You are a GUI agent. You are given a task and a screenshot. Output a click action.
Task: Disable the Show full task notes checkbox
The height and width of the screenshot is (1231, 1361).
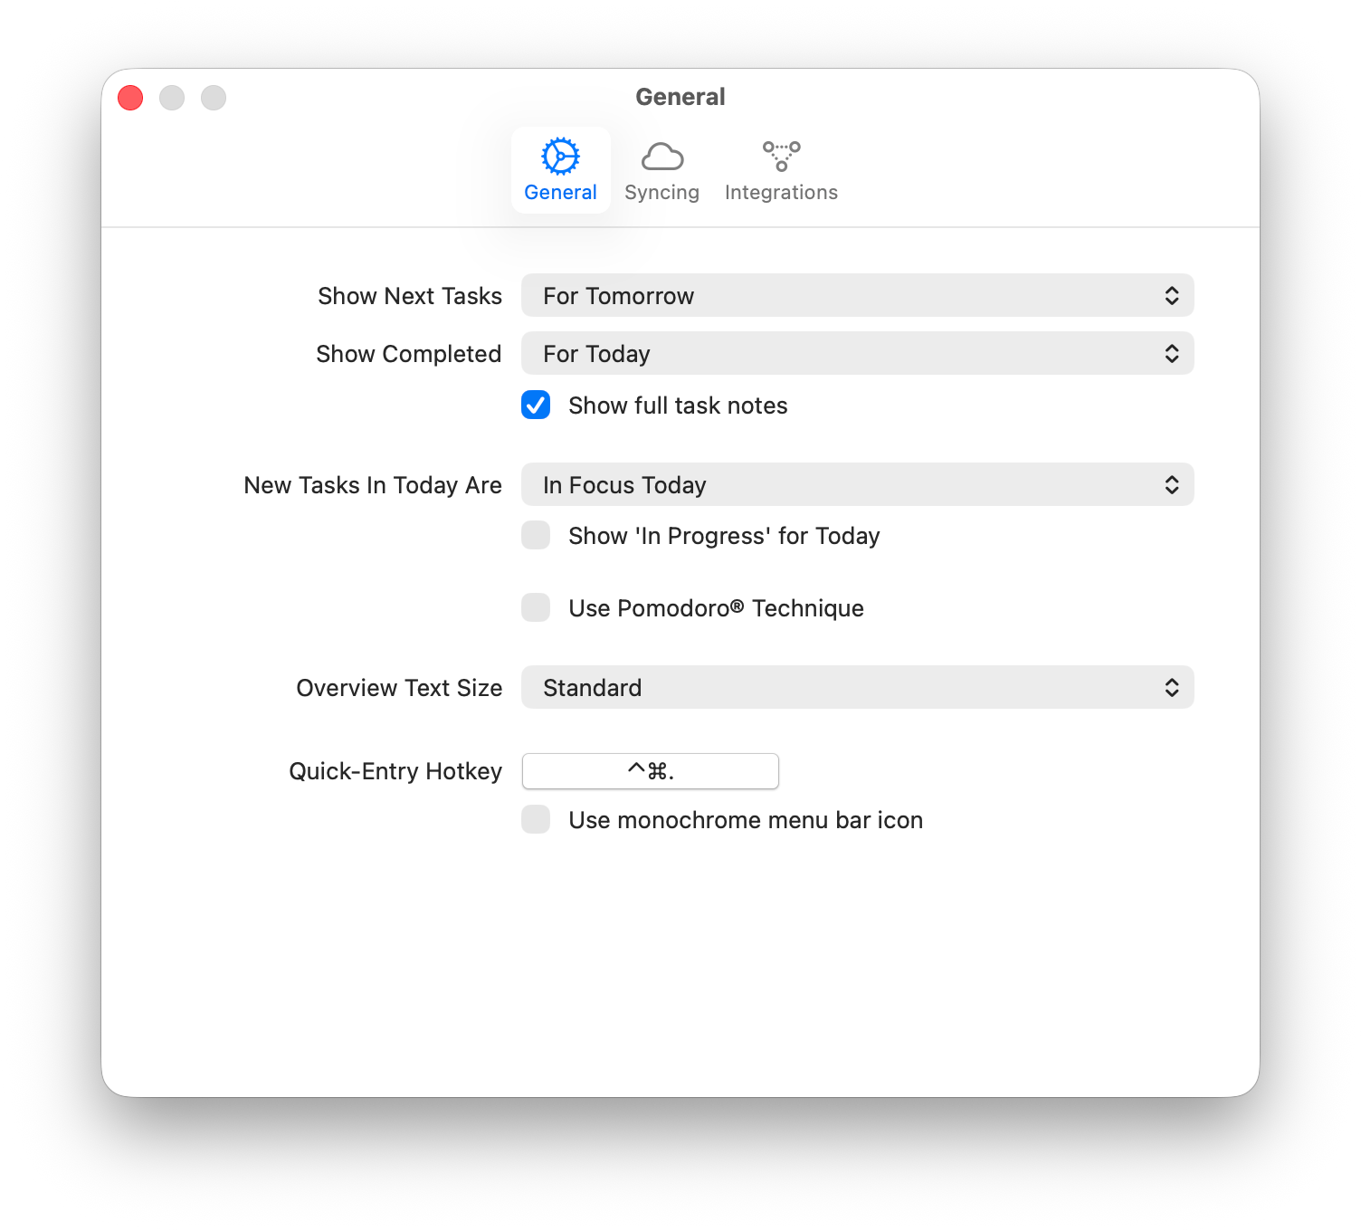536,405
